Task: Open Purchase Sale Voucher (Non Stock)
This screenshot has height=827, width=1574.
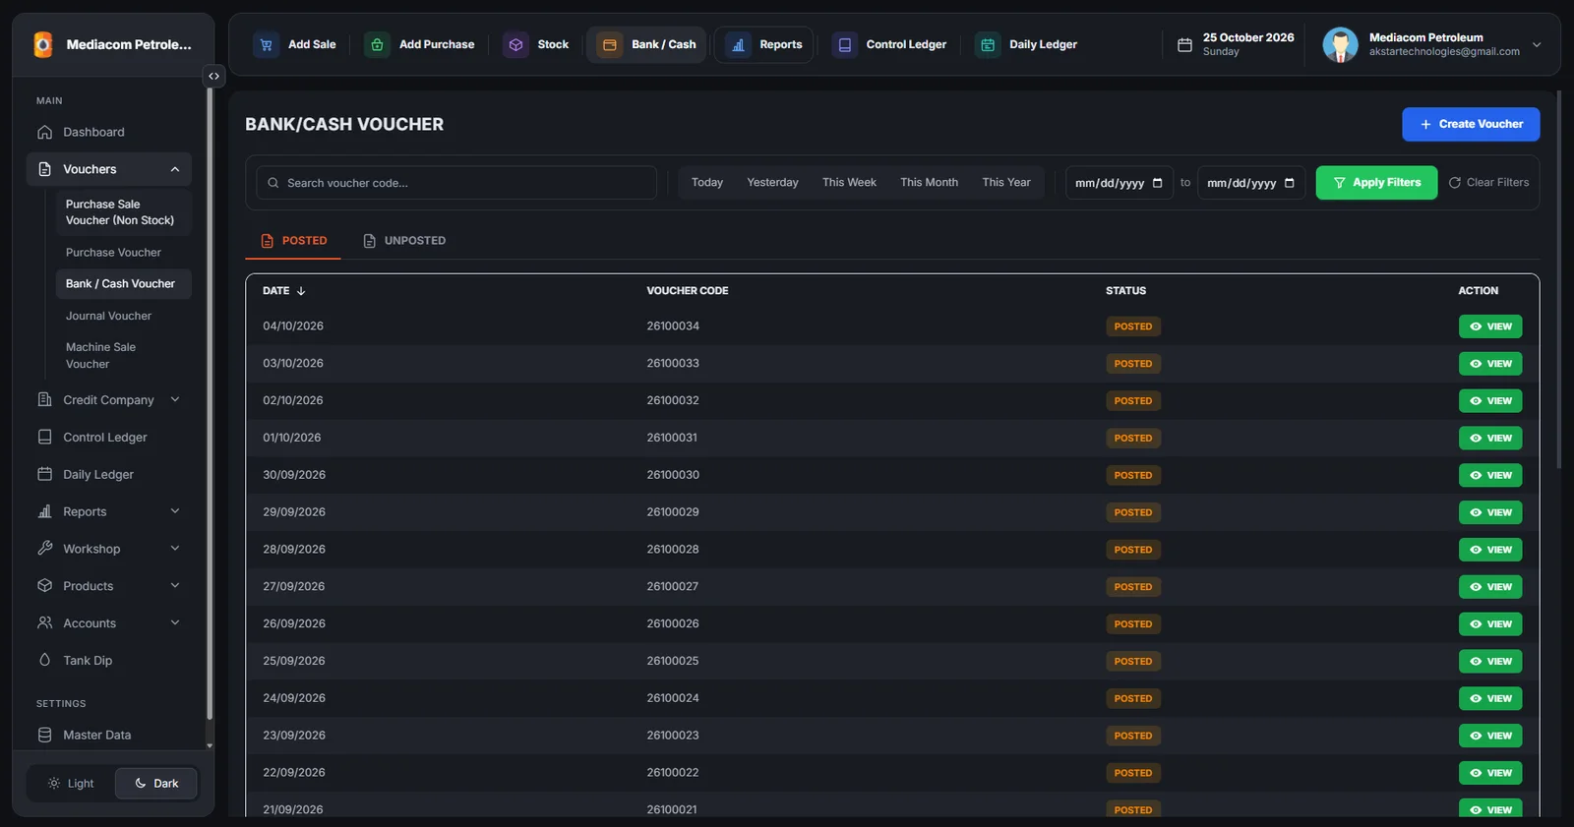Action: 123,212
